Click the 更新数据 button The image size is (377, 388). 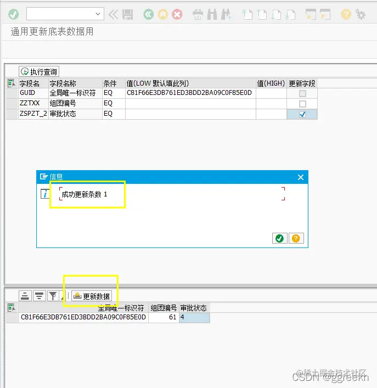[92, 296]
